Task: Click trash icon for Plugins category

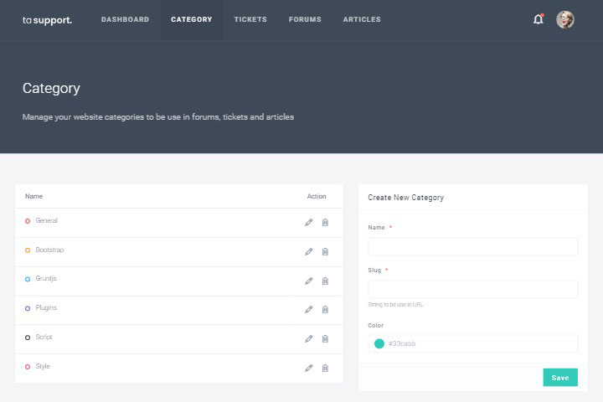Action: click(x=325, y=309)
